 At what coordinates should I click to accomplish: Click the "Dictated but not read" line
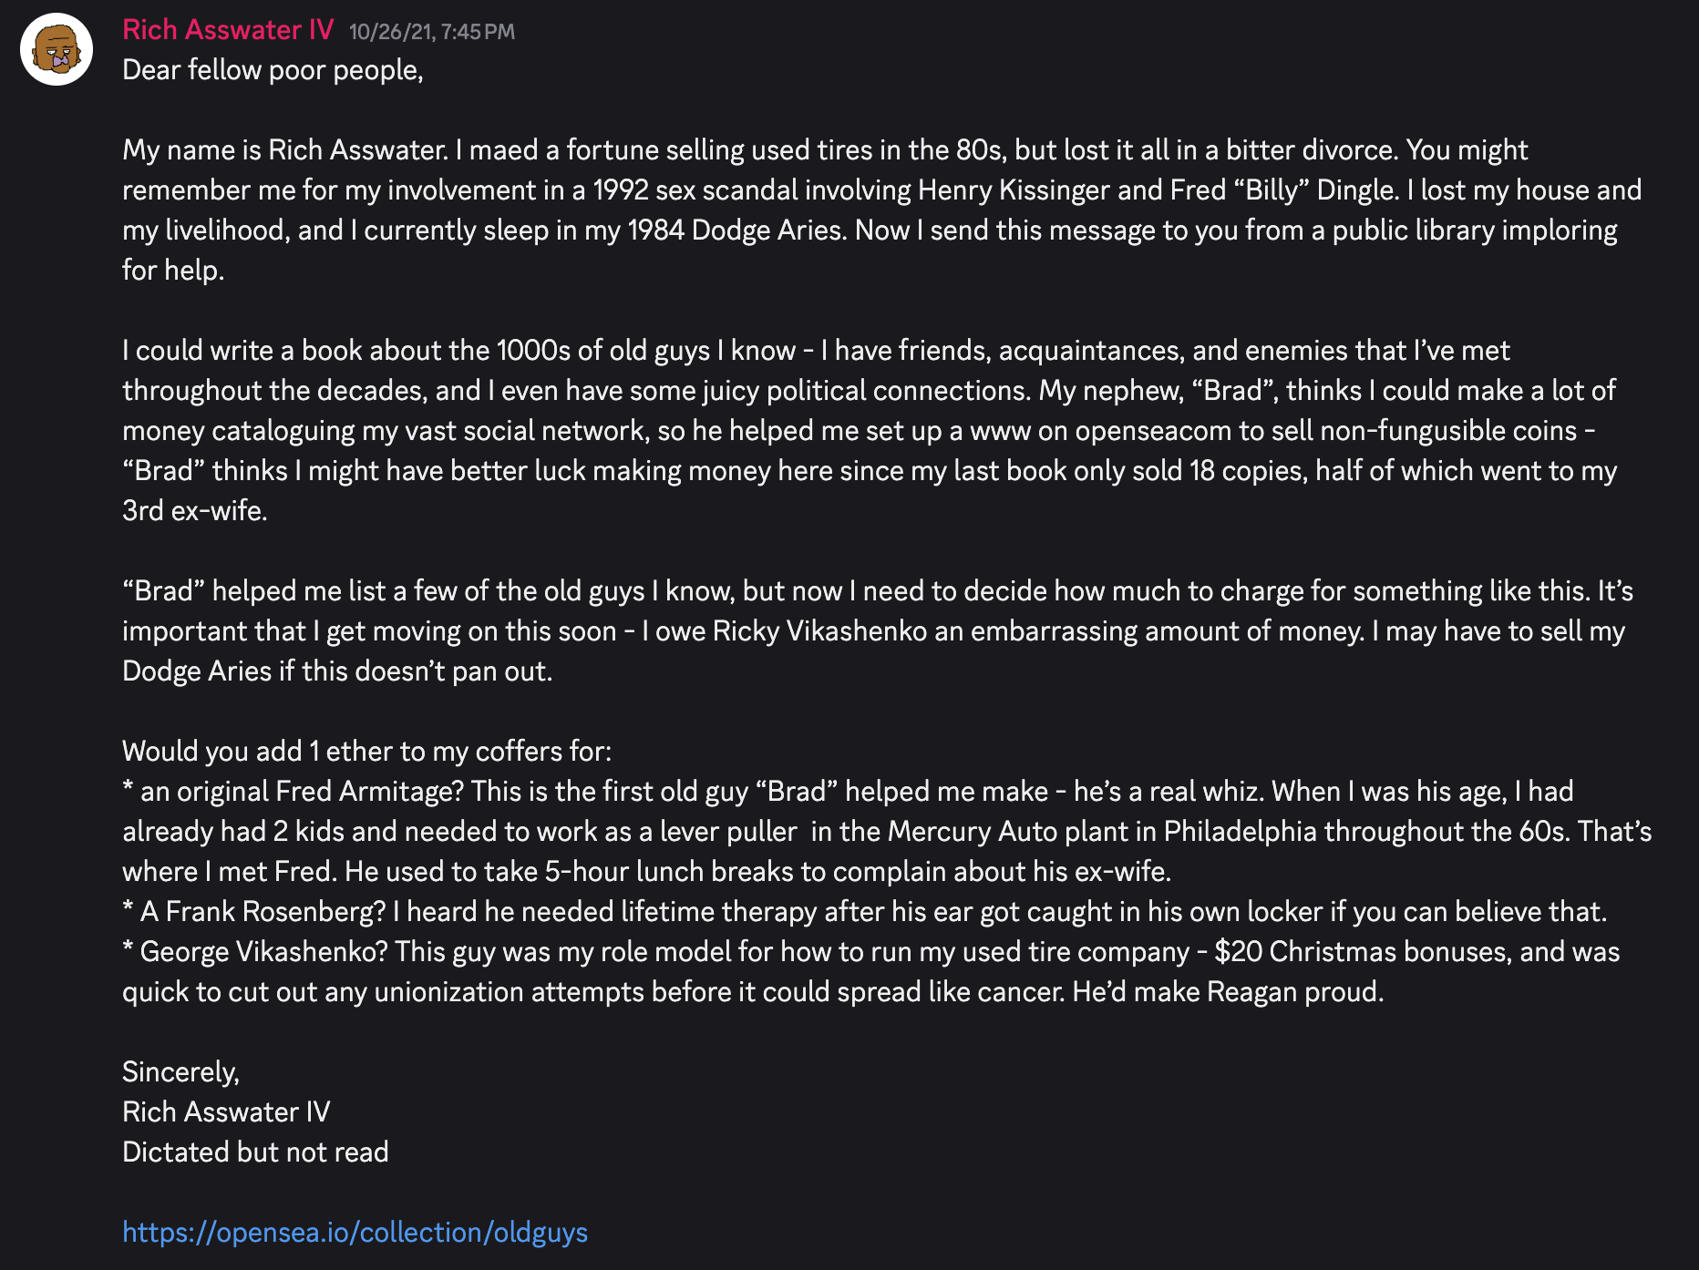[255, 1152]
